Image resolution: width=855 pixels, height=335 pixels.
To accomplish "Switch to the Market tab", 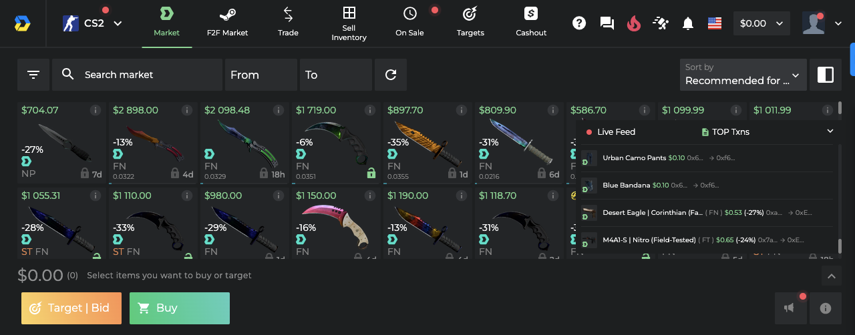I will pyautogui.click(x=166, y=23).
